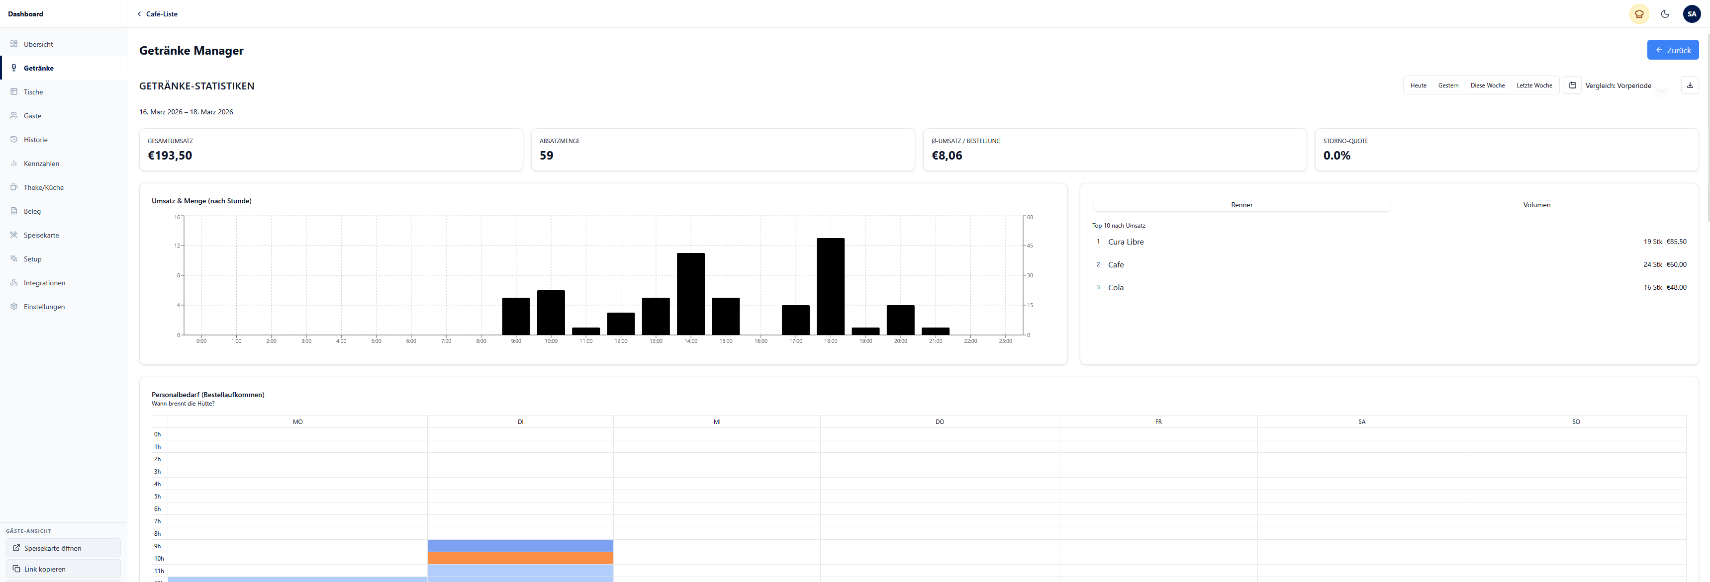Click the chef hat icon in header
This screenshot has width=1710, height=582.
click(x=1639, y=14)
